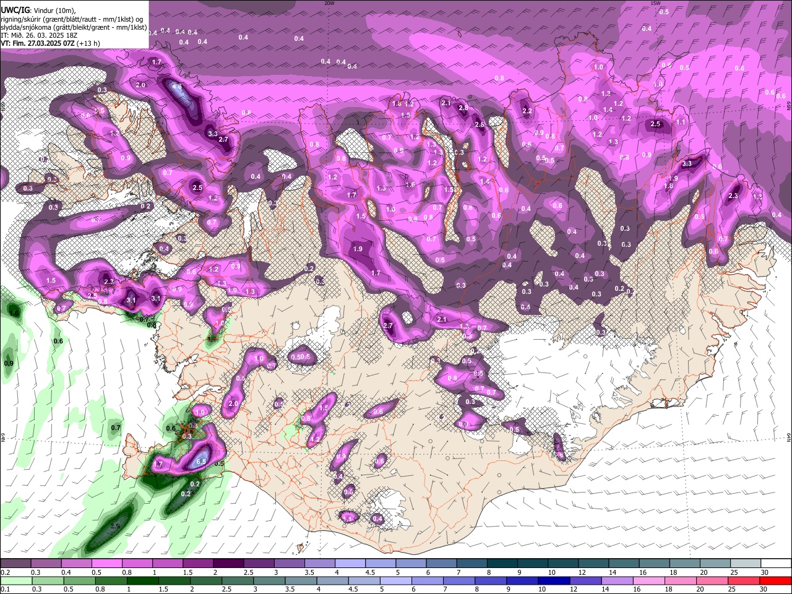Select the "slydda/snjókoma (grátt/bleikt/grænt - mm/1klst)" line
The width and height of the screenshot is (792, 594).
coord(74,27)
